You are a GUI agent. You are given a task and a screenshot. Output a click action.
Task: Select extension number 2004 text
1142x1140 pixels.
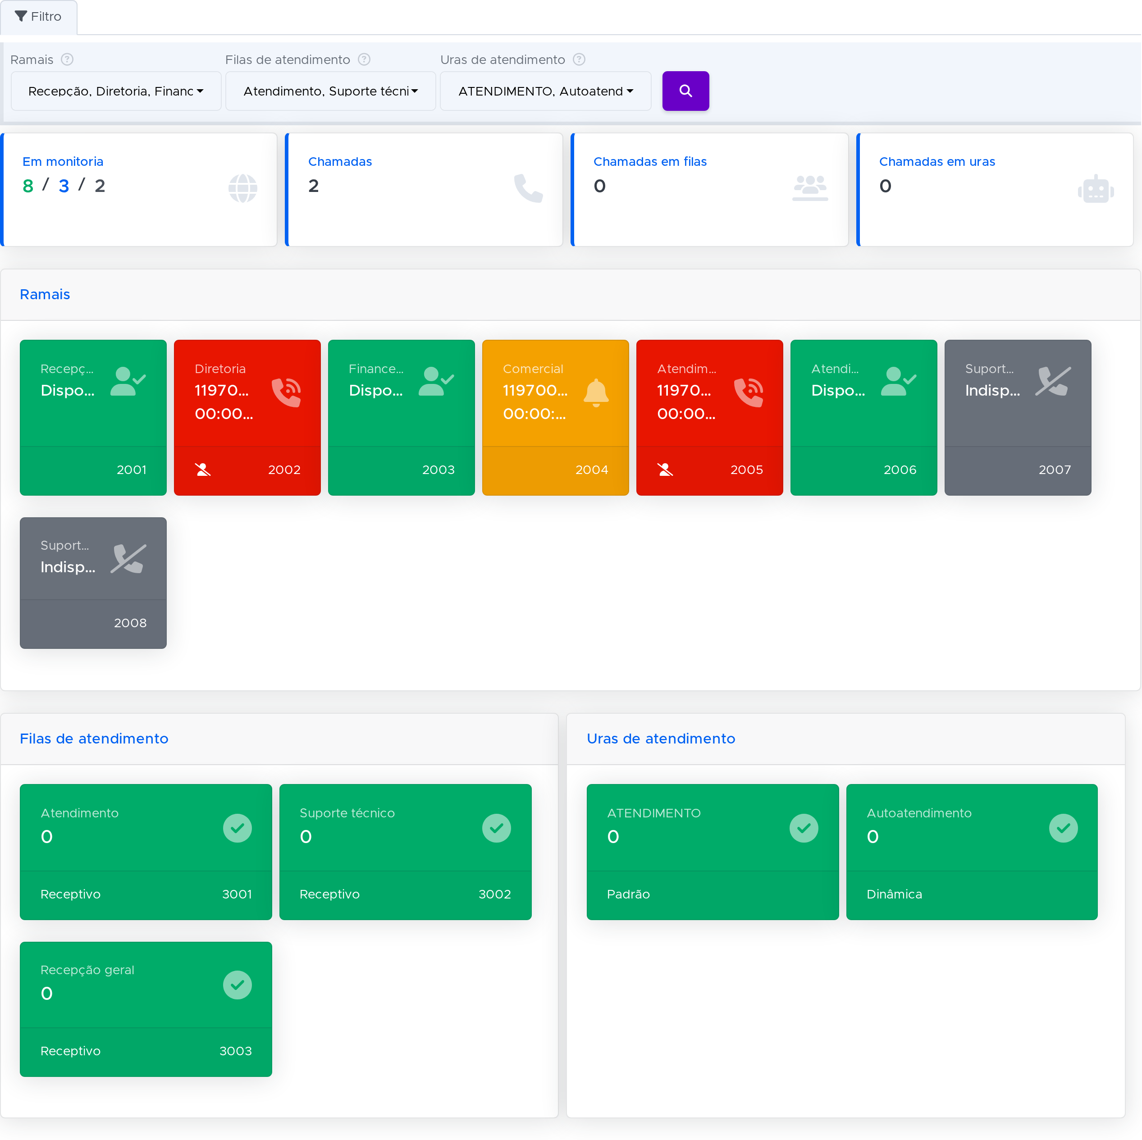tap(592, 469)
